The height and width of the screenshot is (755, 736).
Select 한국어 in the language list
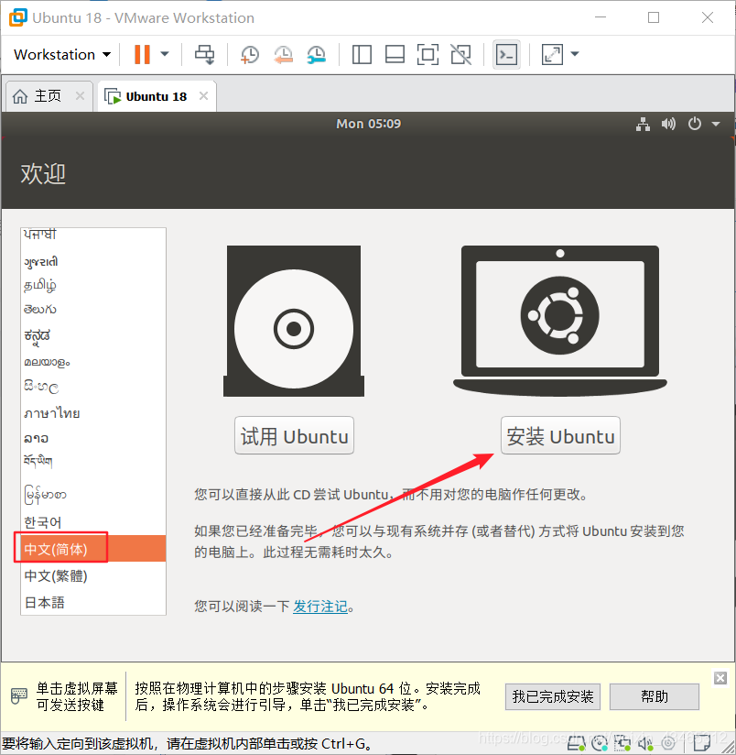tap(93, 522)
